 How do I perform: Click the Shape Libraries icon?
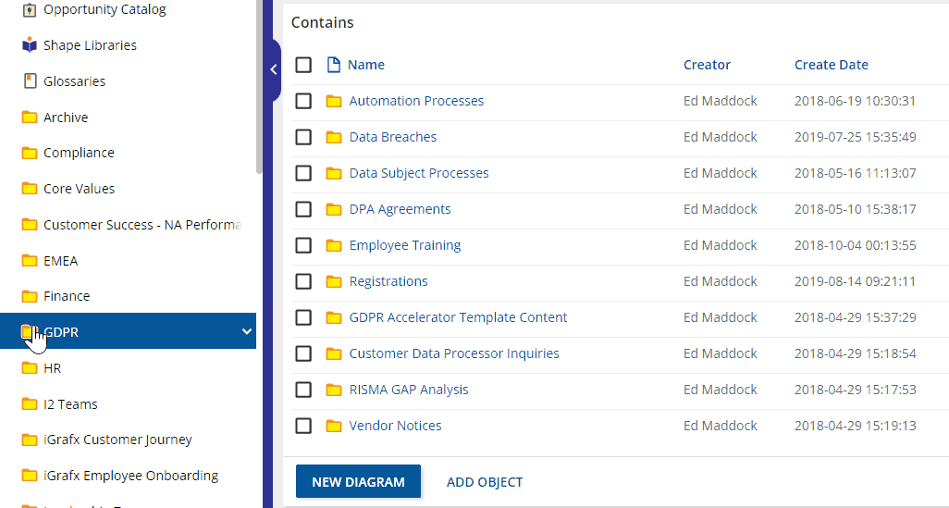pos(30,45)
